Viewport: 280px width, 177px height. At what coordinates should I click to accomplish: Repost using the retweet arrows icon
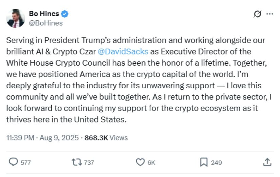[77, 162]
